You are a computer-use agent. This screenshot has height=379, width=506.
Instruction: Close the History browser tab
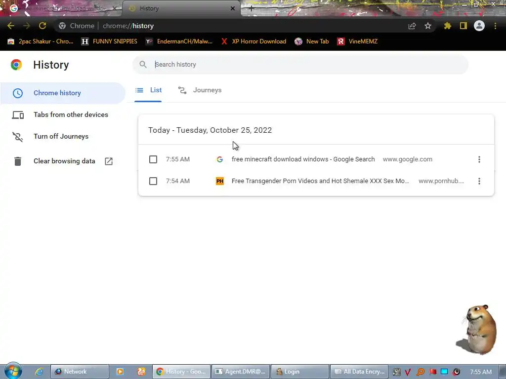[x=232, y=8]
